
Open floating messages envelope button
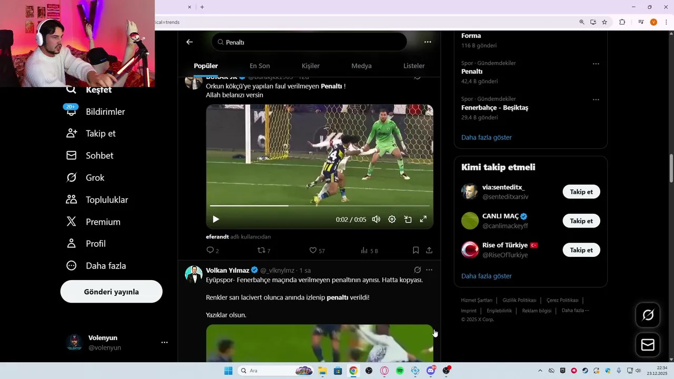648,345
